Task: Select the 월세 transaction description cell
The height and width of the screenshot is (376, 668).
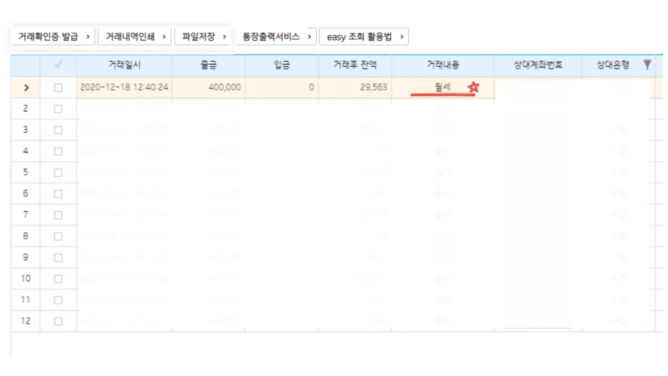Action: click(443, 87)
